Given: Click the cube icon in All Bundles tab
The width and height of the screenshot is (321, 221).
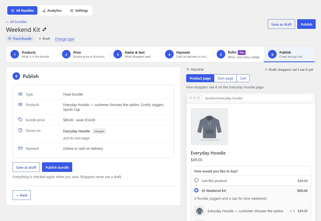Looking at the screenshot, I should tap(13, 11).
